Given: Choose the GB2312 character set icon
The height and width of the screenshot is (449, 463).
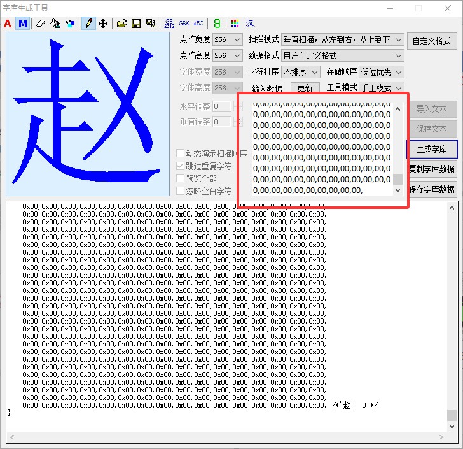Looking at the screenshot, I should tap(169, 24).
